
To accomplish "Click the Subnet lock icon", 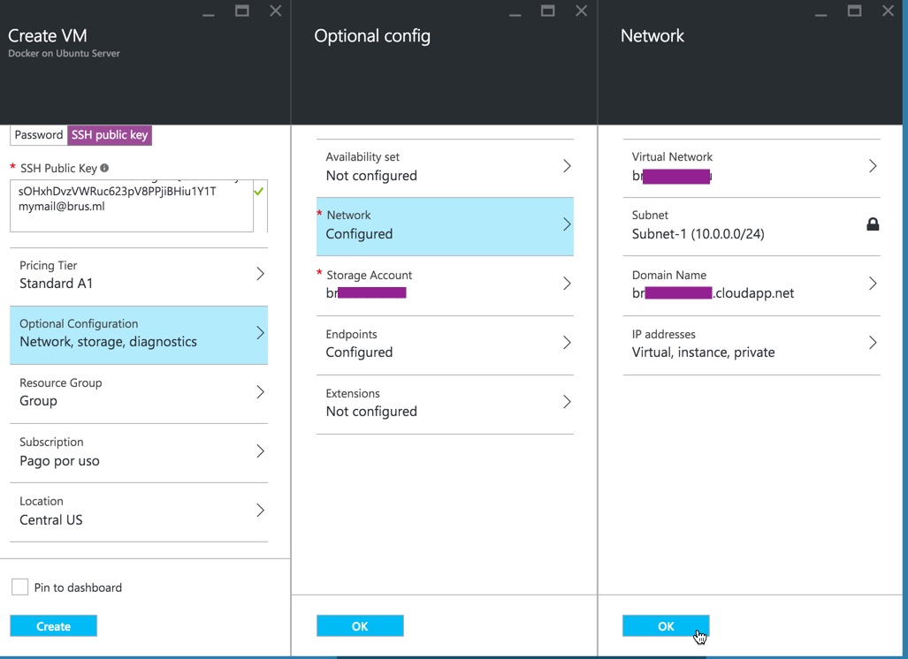I will (872, 224).
